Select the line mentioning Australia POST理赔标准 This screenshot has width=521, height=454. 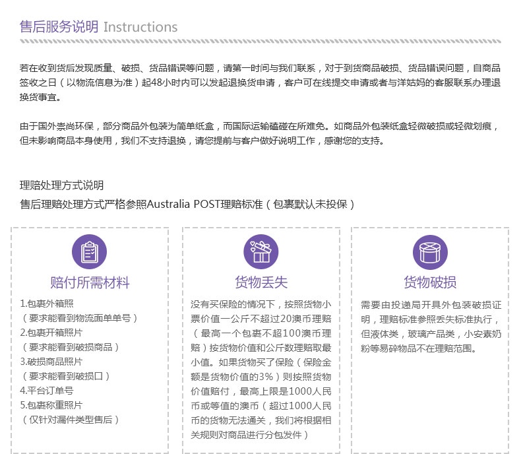(187, 204)
